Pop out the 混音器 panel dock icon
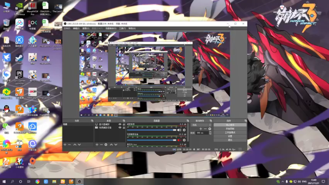This screenshot has width=329, height=185. tap(188, 121)
